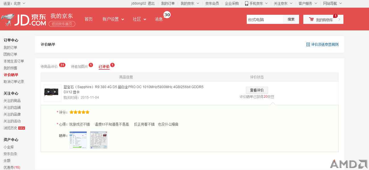Click the red cart count badge
369x170 pixels.
coord(335,16)
